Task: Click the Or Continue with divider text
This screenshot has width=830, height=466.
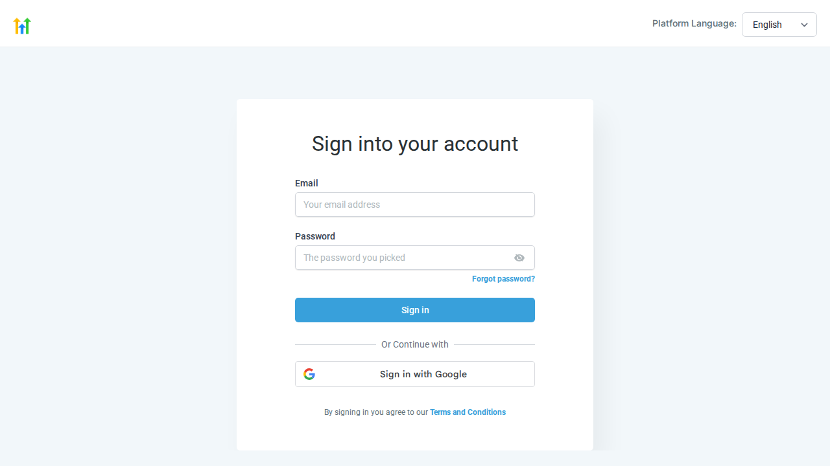Action: pos(415,344)
